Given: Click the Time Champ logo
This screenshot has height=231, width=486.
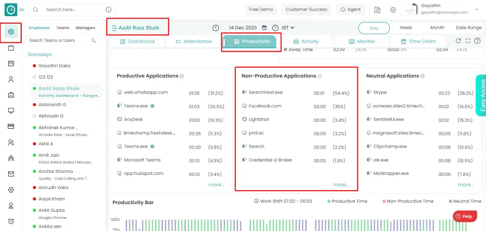Looking at the screenshot, I should click(x=11, y=10).
